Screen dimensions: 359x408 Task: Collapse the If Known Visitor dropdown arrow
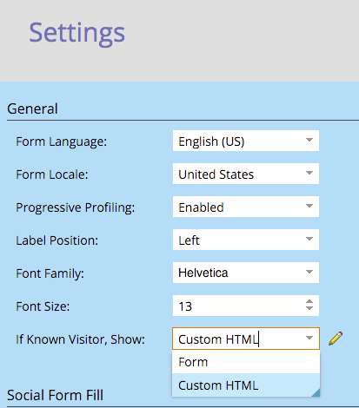coord(309,338)
